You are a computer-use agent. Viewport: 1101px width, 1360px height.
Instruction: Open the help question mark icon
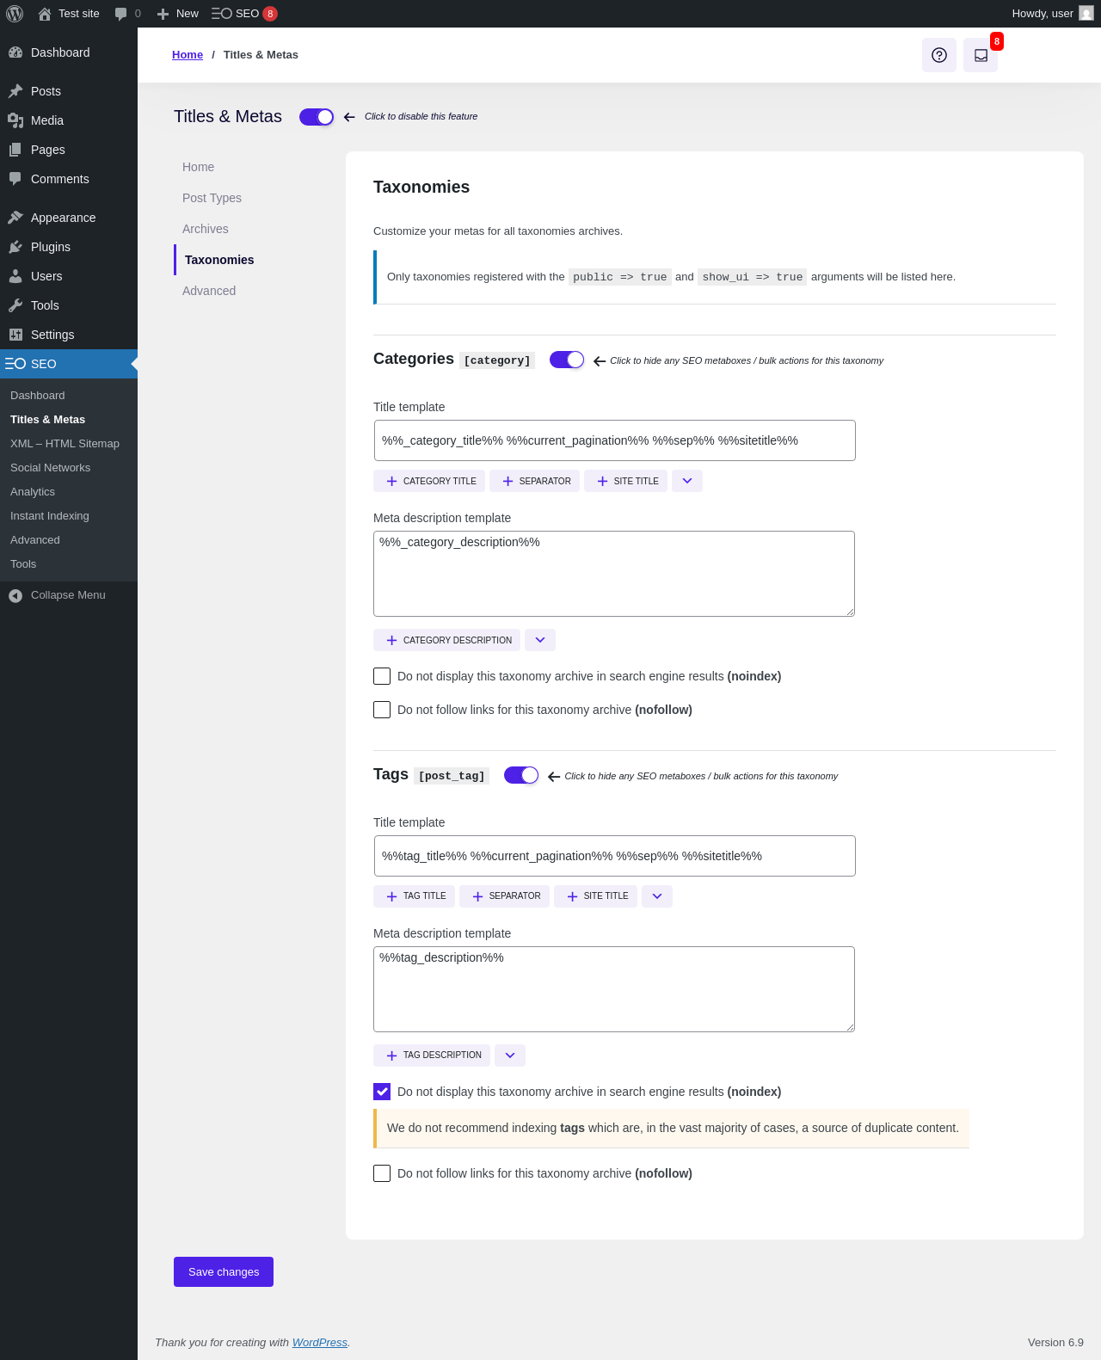coord(939,55)
